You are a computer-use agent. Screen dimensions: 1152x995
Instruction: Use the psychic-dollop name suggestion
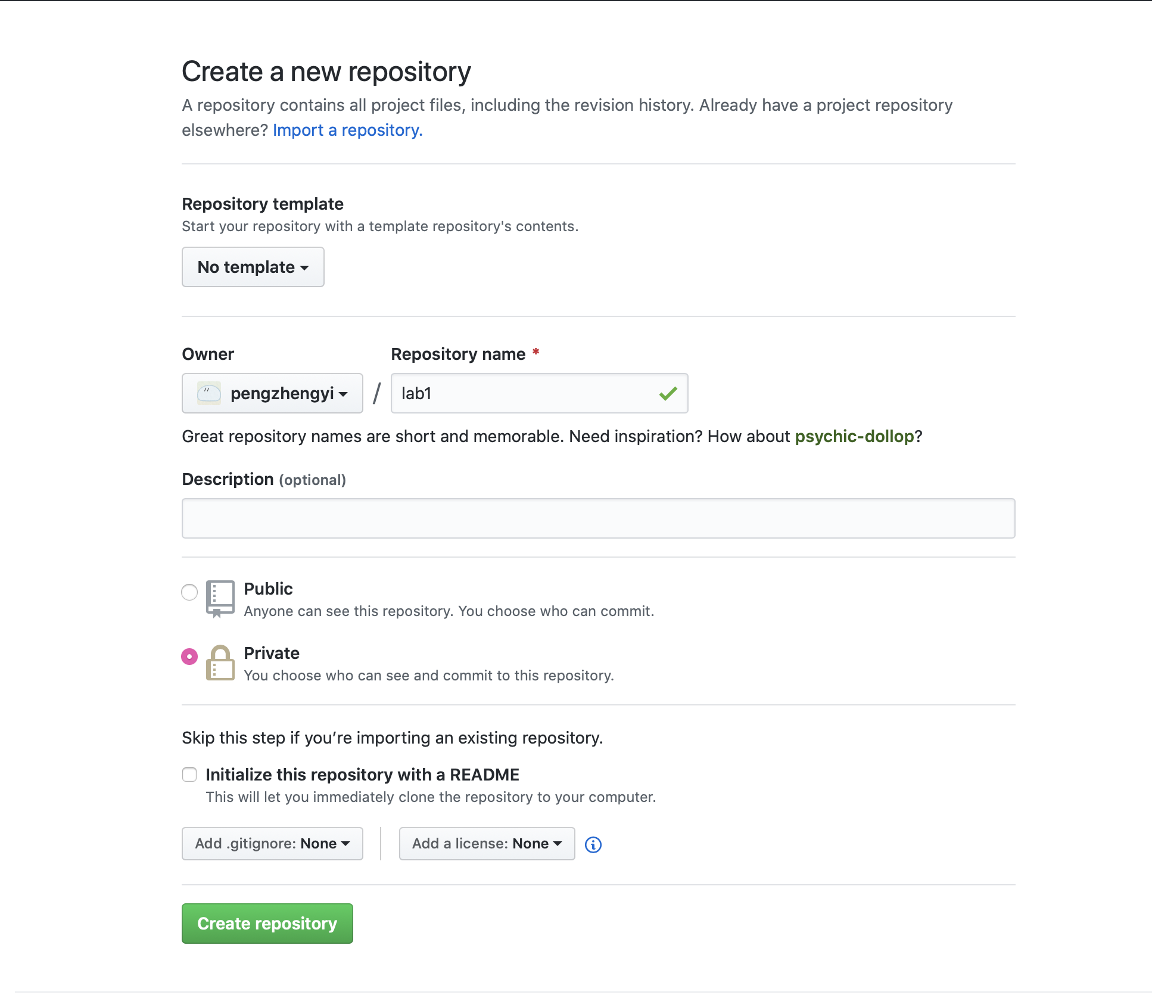click(854, 436)
